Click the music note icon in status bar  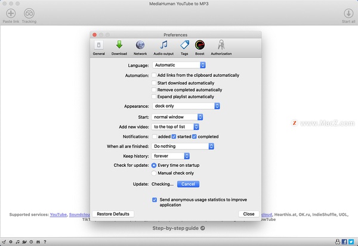pyautogui.click(x=17, y=242)
